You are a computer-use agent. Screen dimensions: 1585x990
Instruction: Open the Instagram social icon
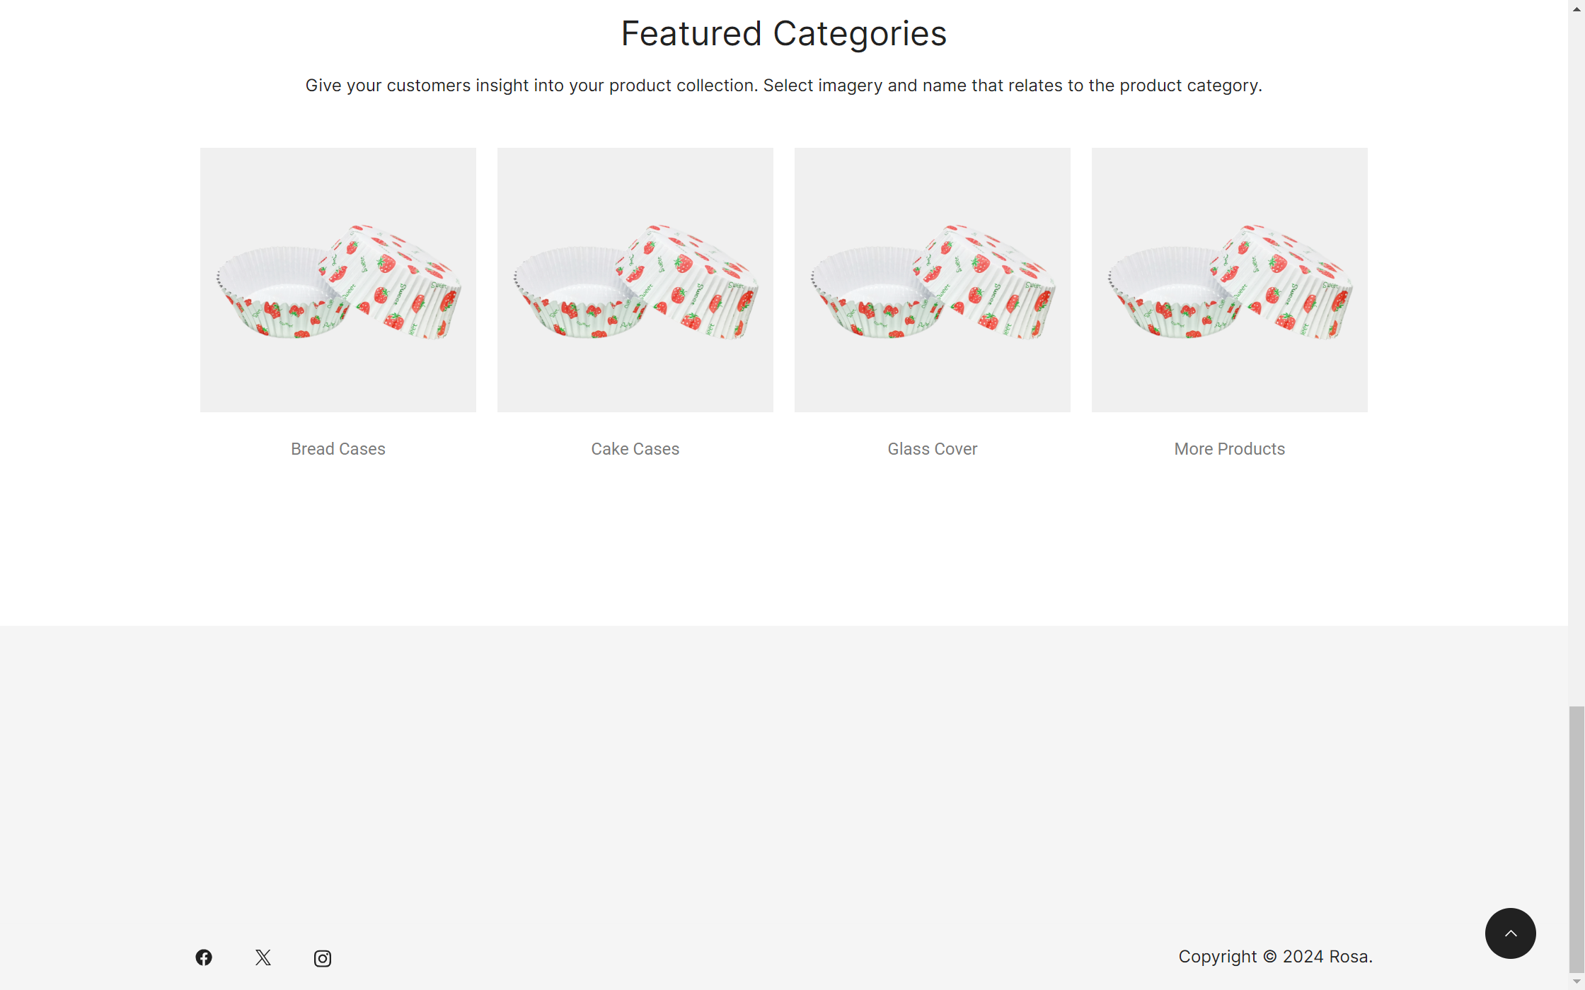(x=323, y=958)
